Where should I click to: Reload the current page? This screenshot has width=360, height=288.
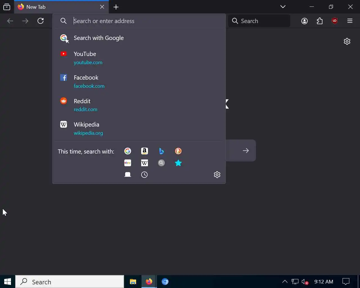click(40, 21)
